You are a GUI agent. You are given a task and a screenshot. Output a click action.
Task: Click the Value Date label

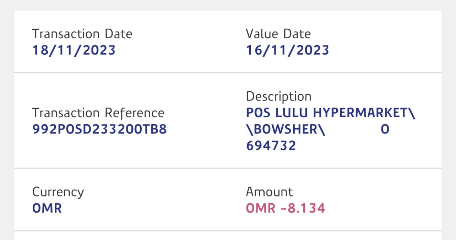tap(278, 34)
